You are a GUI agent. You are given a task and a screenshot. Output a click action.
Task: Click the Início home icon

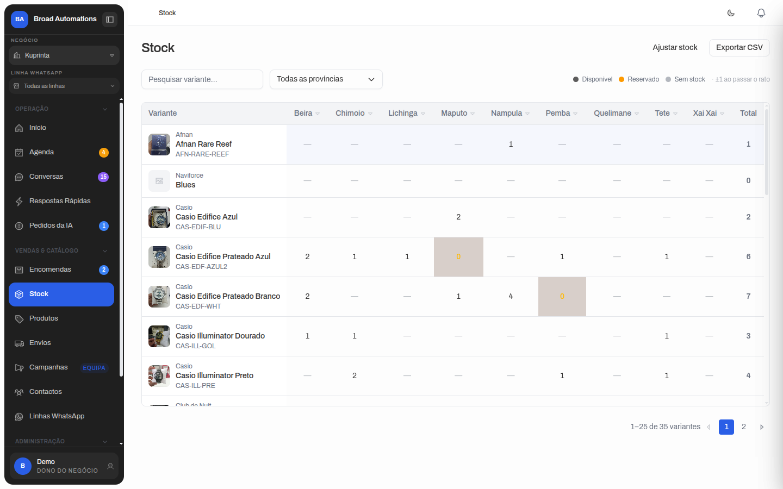[x=19, y=128]
